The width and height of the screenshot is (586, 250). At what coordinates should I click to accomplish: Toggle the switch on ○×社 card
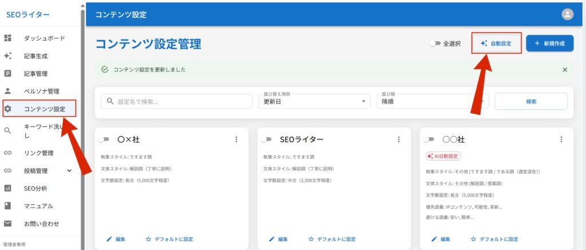point(104,139)
